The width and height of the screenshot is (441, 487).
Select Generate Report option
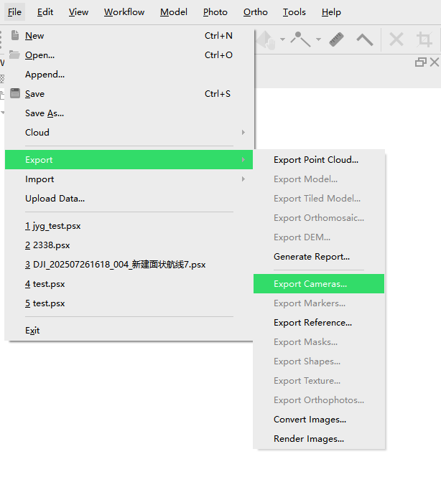[312, 257]
